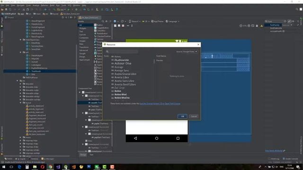The height and width of the screenshot is (170, 303).
Task: Click Cancel in the Resources dialog
Action: tap(194, 116)
